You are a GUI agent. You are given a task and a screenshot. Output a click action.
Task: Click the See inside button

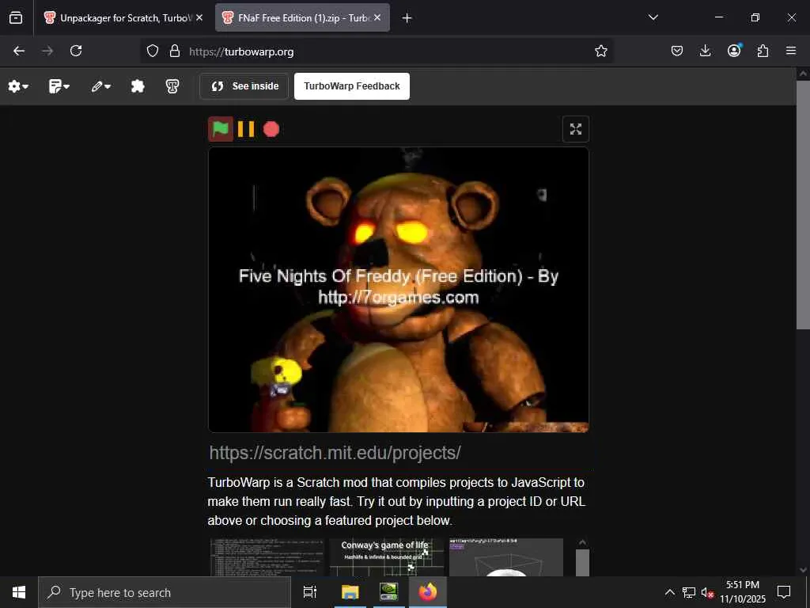tap(244, 86)
